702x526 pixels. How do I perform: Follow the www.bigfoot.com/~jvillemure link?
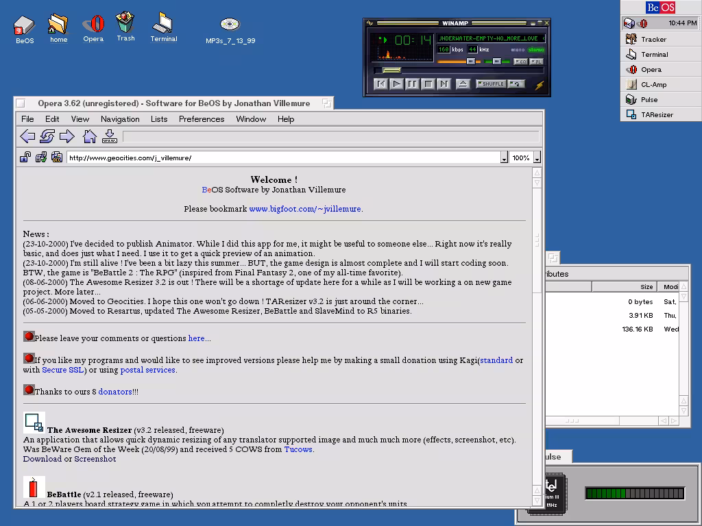[304, 209]
